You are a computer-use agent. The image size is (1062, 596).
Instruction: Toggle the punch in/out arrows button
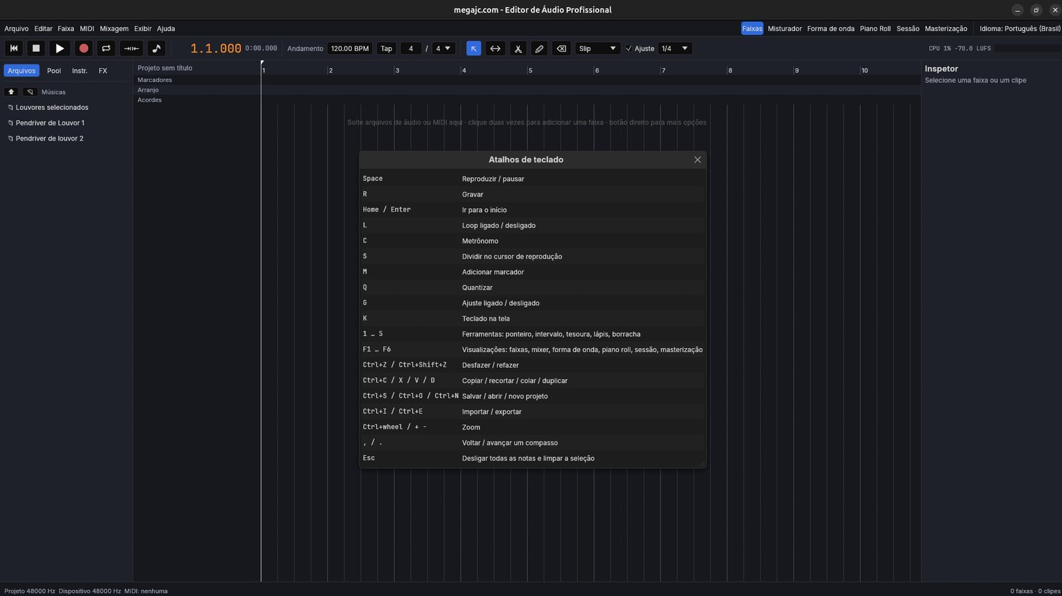tap(131, 48)
